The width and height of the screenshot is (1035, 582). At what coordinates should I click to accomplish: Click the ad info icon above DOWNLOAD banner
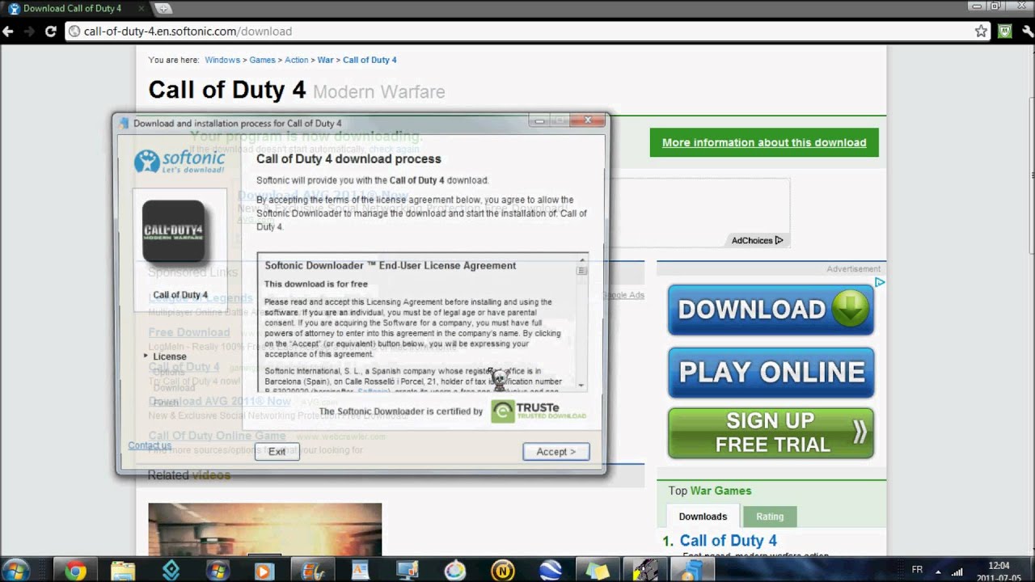pyautogui.click(x=879, y=282)
